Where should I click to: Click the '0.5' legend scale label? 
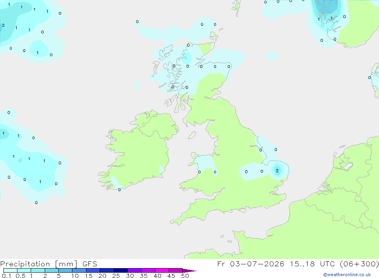(20, 276)
